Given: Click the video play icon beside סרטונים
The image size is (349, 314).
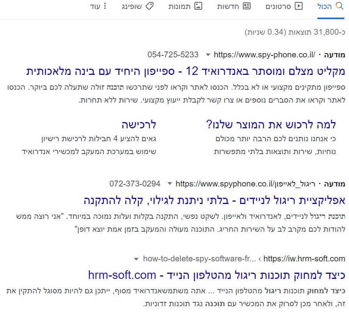Looking at the screenshot, I should pos(299,6).
